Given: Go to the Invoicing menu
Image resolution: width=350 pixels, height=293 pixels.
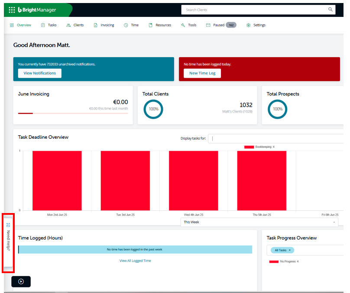Looking at the screenshot, I should [104, 25].
